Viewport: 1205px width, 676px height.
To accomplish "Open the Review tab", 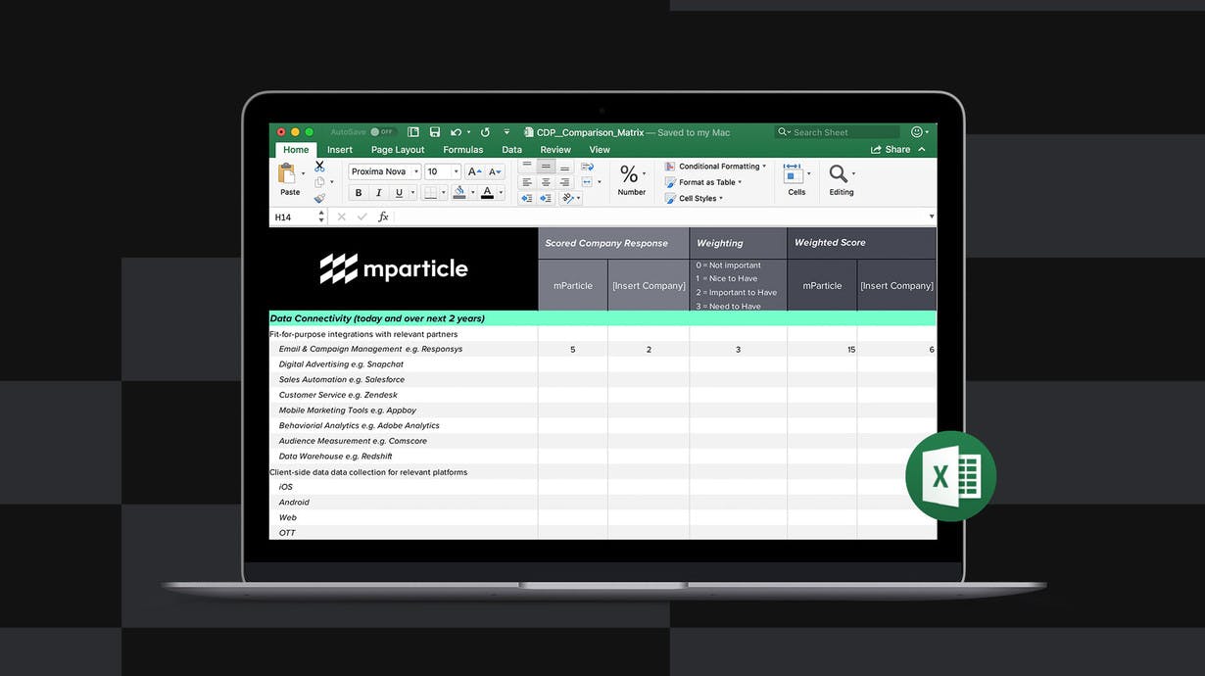I will (x=555, y=150).
